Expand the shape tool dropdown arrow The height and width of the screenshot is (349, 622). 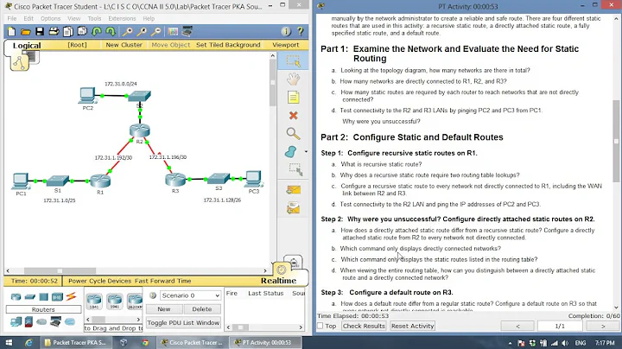pyautogui.click(x=306, y=152)
